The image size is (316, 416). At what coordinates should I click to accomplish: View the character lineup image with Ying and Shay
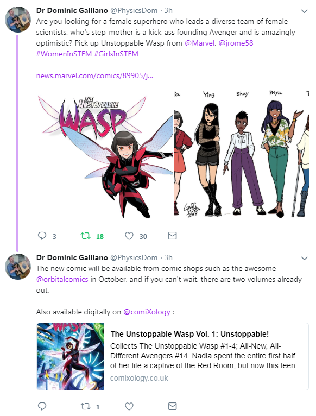point(241,155)
